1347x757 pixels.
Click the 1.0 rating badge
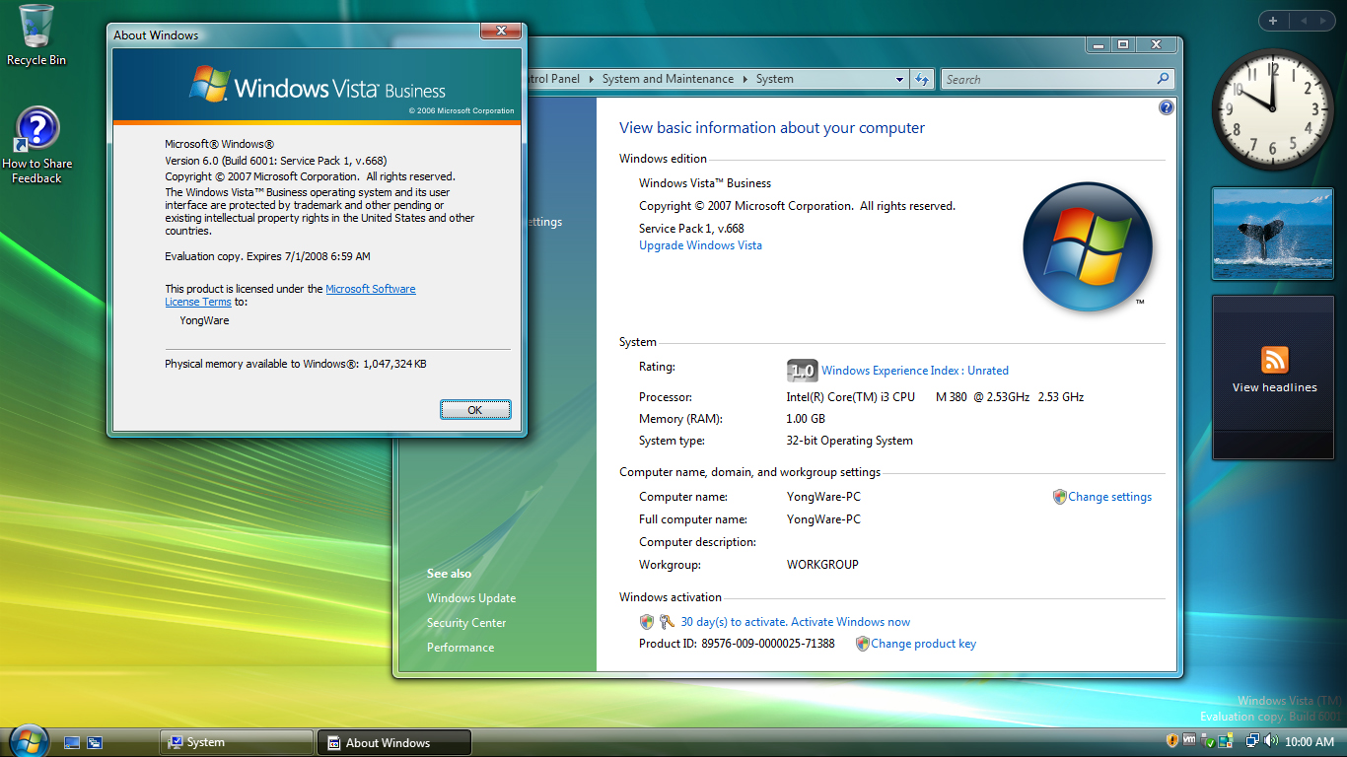pos(803,371)
